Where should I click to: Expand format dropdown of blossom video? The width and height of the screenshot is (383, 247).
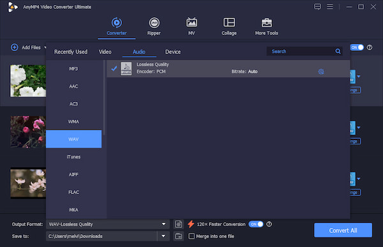point(358,179)
